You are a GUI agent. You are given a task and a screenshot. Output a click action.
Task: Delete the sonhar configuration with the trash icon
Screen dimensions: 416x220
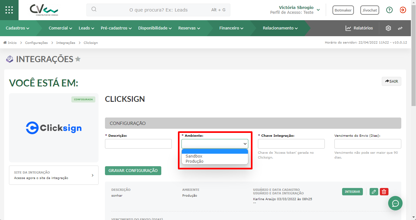pyautogui.click(x=384, y=192)
